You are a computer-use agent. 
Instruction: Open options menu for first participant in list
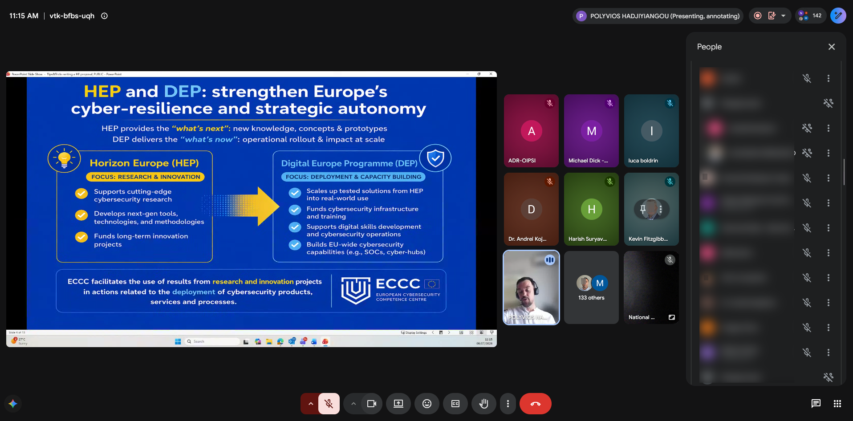(828, 78)
